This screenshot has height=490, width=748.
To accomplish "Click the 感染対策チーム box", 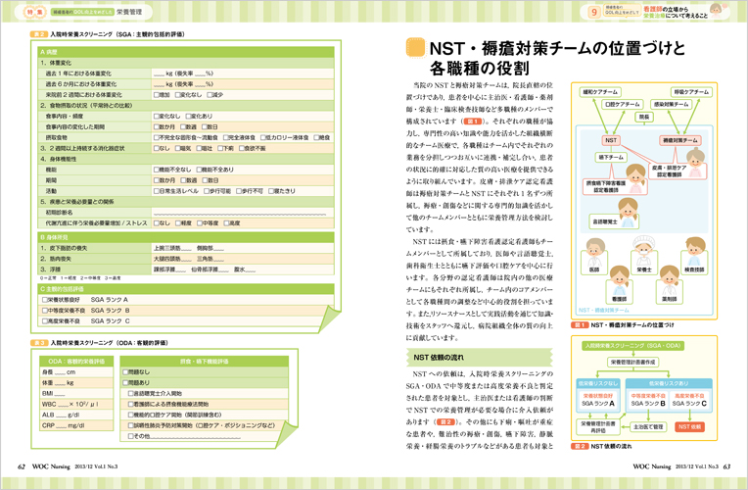I will pos(672,104).
